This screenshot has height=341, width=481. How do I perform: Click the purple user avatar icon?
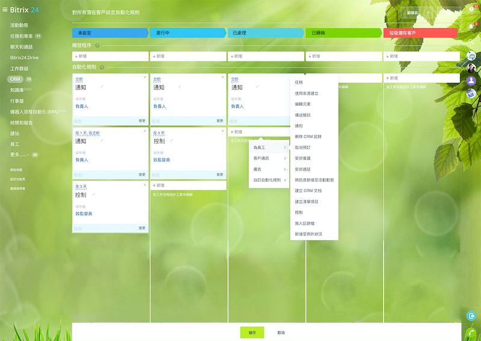[471, 80]
